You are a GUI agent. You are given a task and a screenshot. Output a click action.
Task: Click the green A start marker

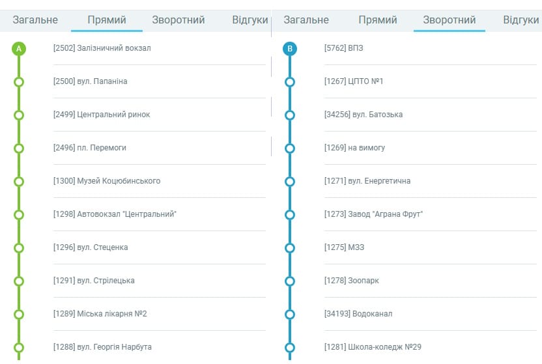[19, 48]
